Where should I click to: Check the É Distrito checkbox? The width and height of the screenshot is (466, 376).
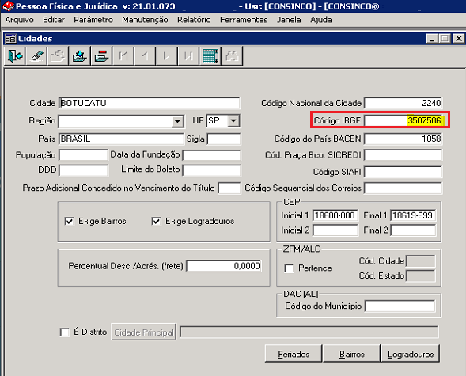point(64,332)
